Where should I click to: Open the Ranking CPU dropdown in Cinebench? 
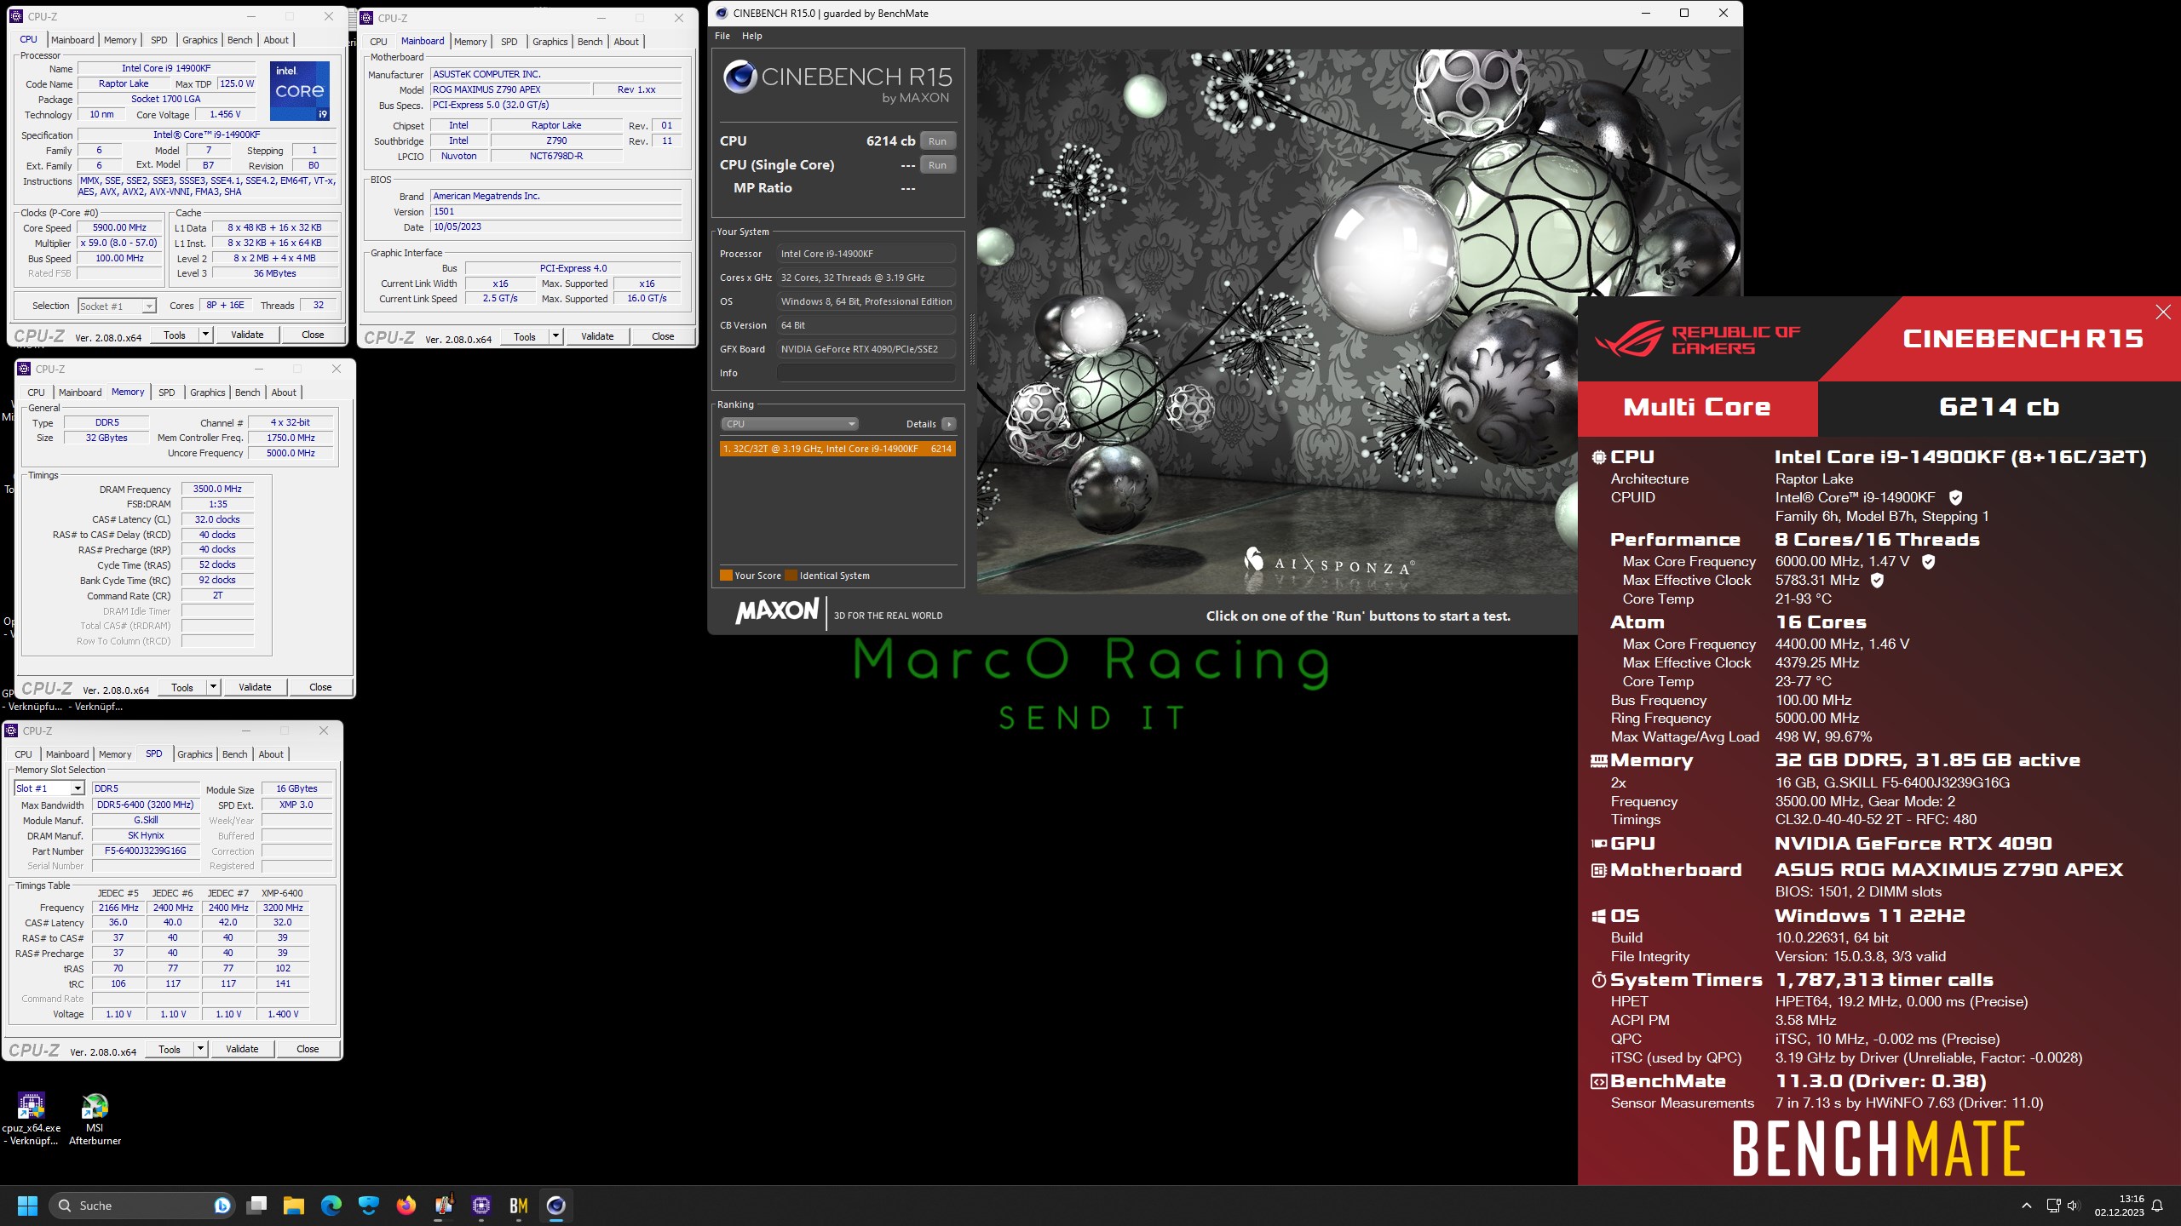pos(789,424)
